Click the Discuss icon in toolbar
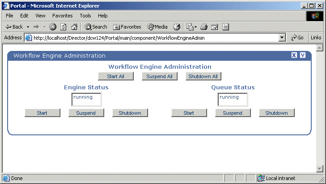Screen dimensions: 326x184 pyautogui.click(x=225, y=27)
